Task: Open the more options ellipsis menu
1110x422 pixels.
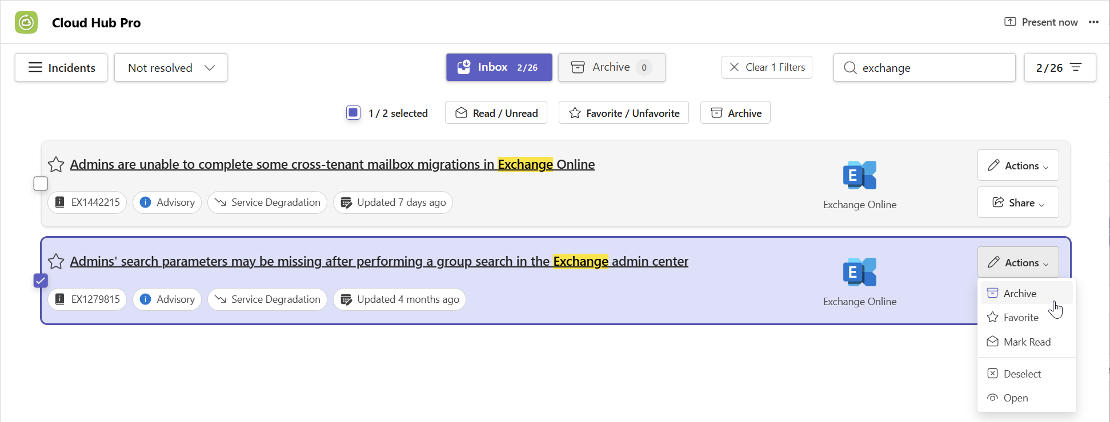Action: tap(1093, 22)
